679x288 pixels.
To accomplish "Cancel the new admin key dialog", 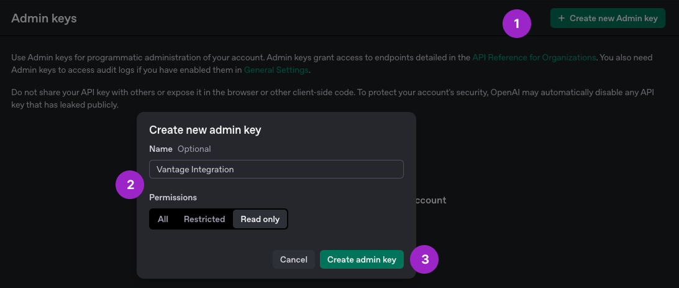I will [x=294, y=259].
